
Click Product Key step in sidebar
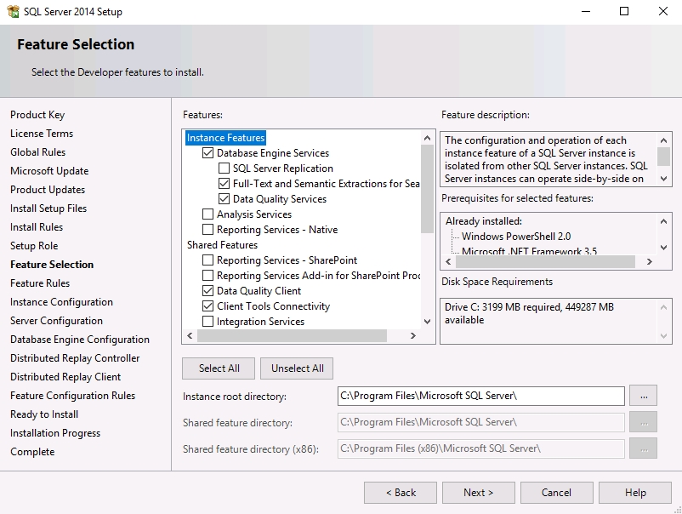pos(37,115)
